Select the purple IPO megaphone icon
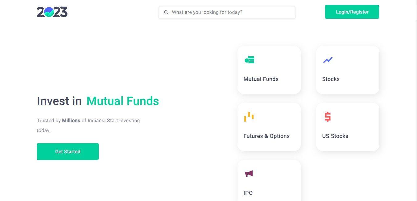The height and width of the screenshot is (201, 417). 249,174
